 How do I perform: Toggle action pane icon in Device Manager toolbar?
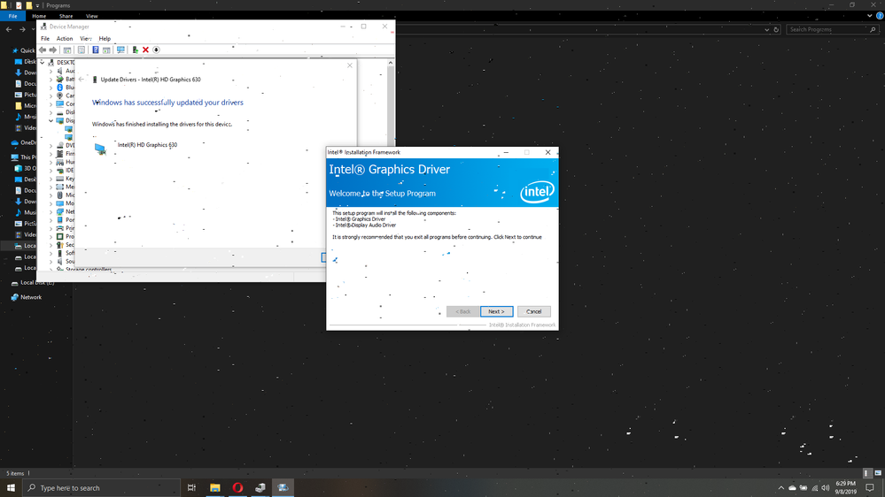106,50
